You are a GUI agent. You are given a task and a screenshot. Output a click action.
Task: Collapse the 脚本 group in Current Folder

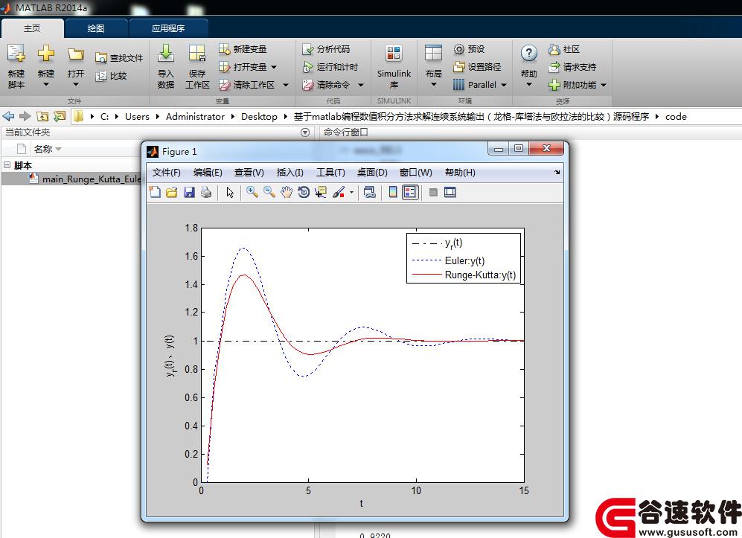coord(7,165)
